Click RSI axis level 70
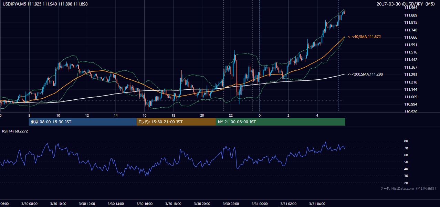The width and height of the screenshot is (440, 207). tap(406, 148)
